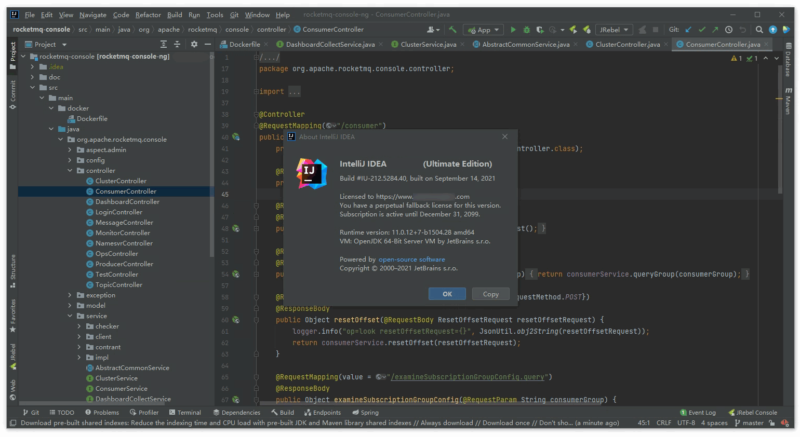Click the Git Update Project arrow icon

[x=689, y=30]
